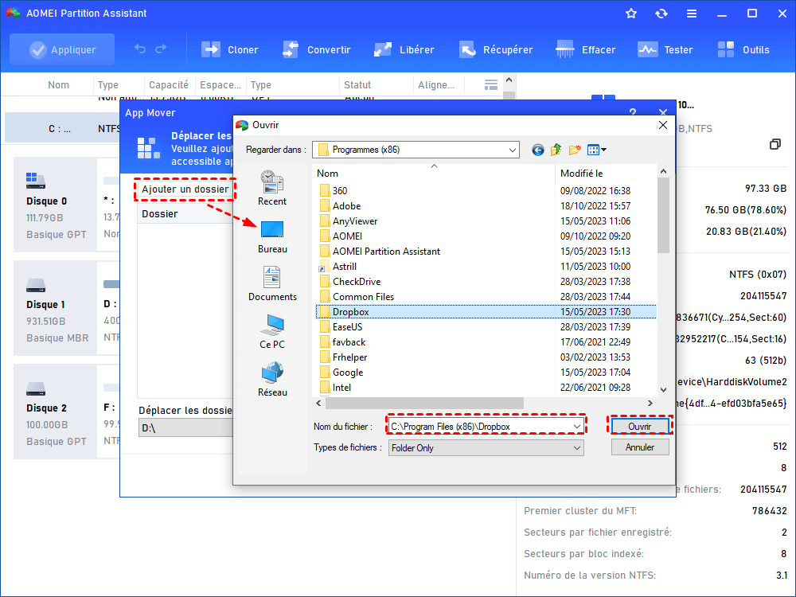Open the Convertir tool

coord(317,49)
